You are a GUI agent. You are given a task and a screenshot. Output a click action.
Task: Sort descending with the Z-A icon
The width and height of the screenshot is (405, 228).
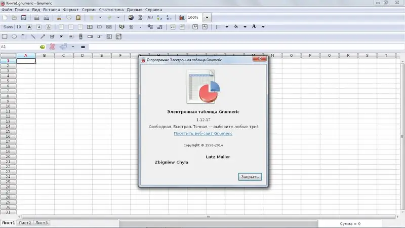click(169, 18)
